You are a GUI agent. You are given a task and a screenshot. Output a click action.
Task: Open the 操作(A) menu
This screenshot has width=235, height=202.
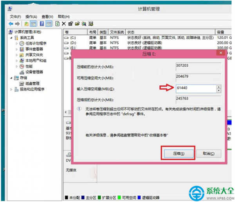click(31, 17)
